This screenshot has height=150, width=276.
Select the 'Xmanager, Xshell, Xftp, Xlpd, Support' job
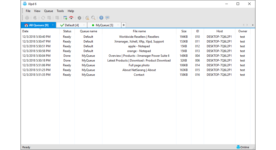pyautogui.click(x=139, y=41)
